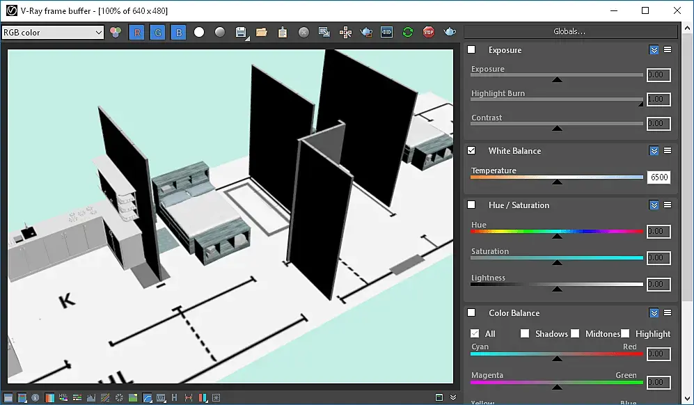Click the green refresh arrows icon
694x405 pixels.
tap(408, 32)
